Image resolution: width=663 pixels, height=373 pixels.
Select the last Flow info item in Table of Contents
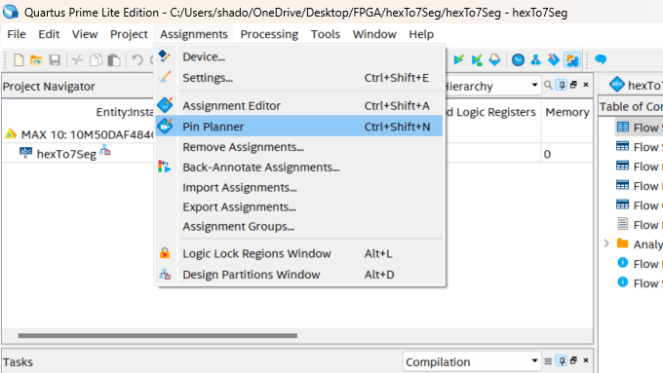point(640,283)
